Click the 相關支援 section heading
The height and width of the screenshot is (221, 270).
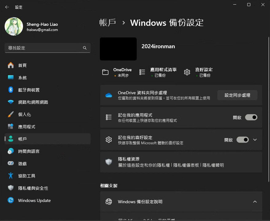pyautogui.click(x=109, y=185)
